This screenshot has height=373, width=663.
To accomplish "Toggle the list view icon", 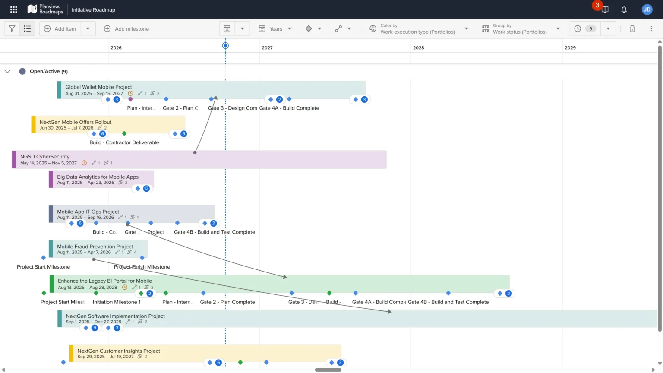I will pyautogui.click(x=27, y=28).
